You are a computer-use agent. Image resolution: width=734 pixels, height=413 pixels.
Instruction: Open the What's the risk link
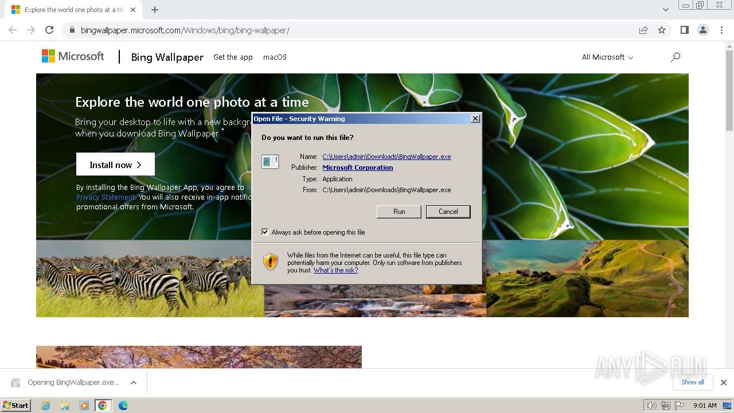335,270
